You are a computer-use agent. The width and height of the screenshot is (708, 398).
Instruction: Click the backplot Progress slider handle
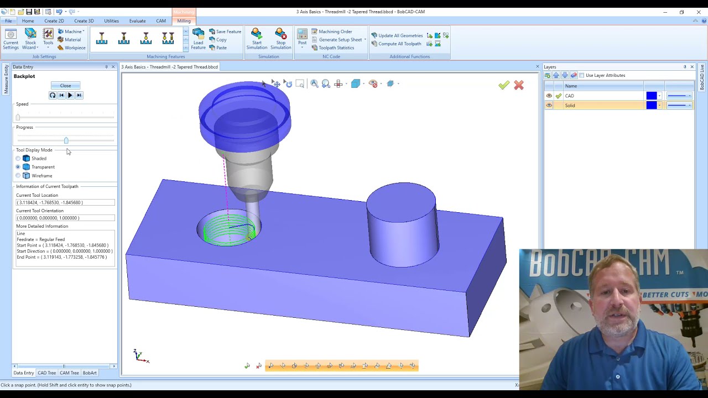point(66,140)
